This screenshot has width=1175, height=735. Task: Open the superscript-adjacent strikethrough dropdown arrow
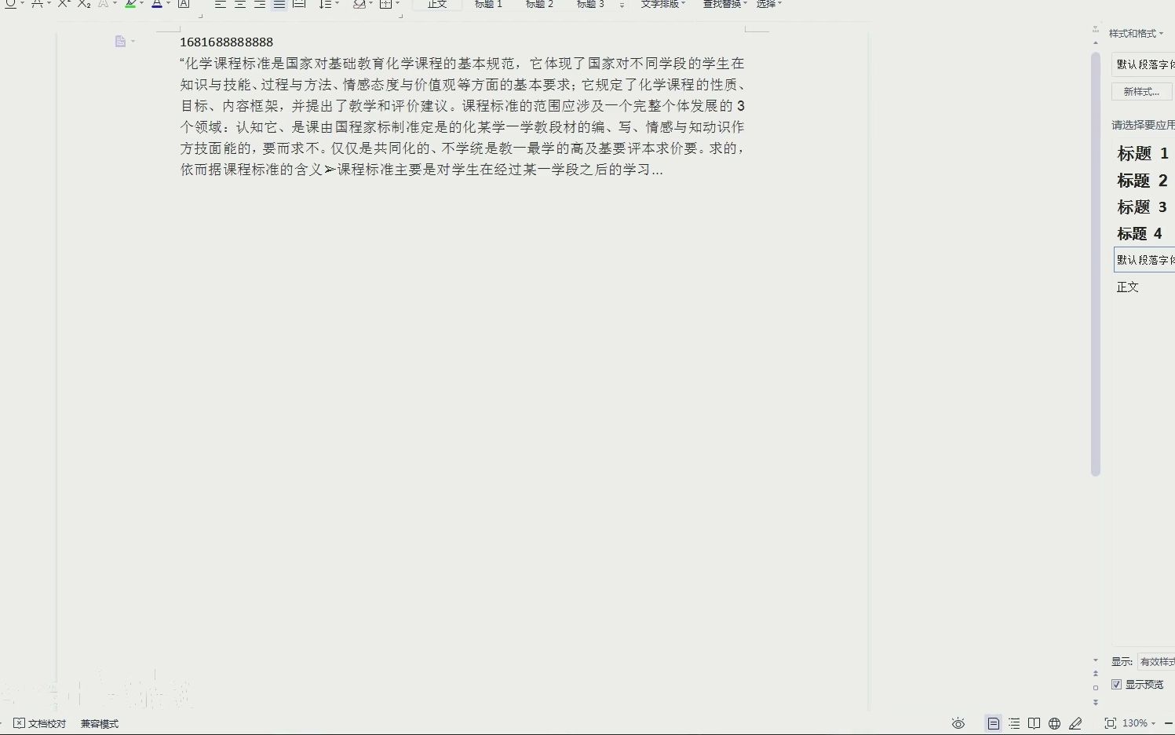[49, 3]
